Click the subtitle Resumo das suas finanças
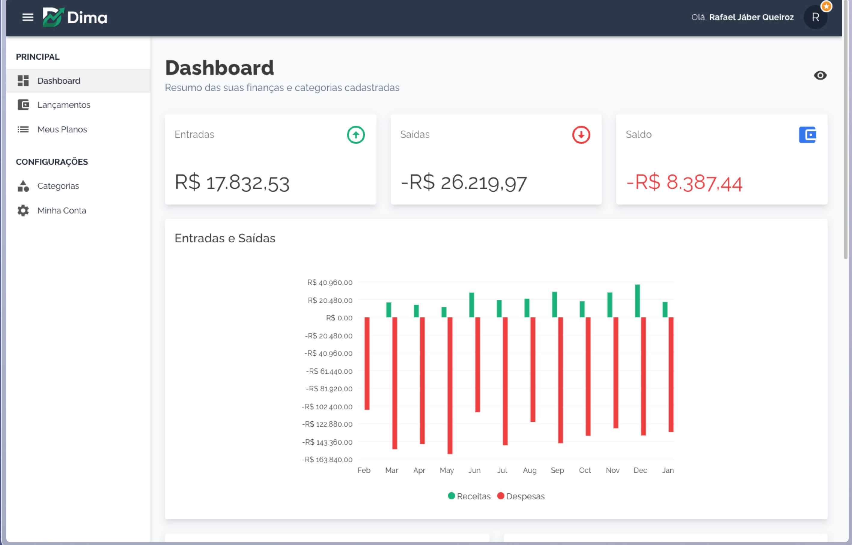 (282, 87)
